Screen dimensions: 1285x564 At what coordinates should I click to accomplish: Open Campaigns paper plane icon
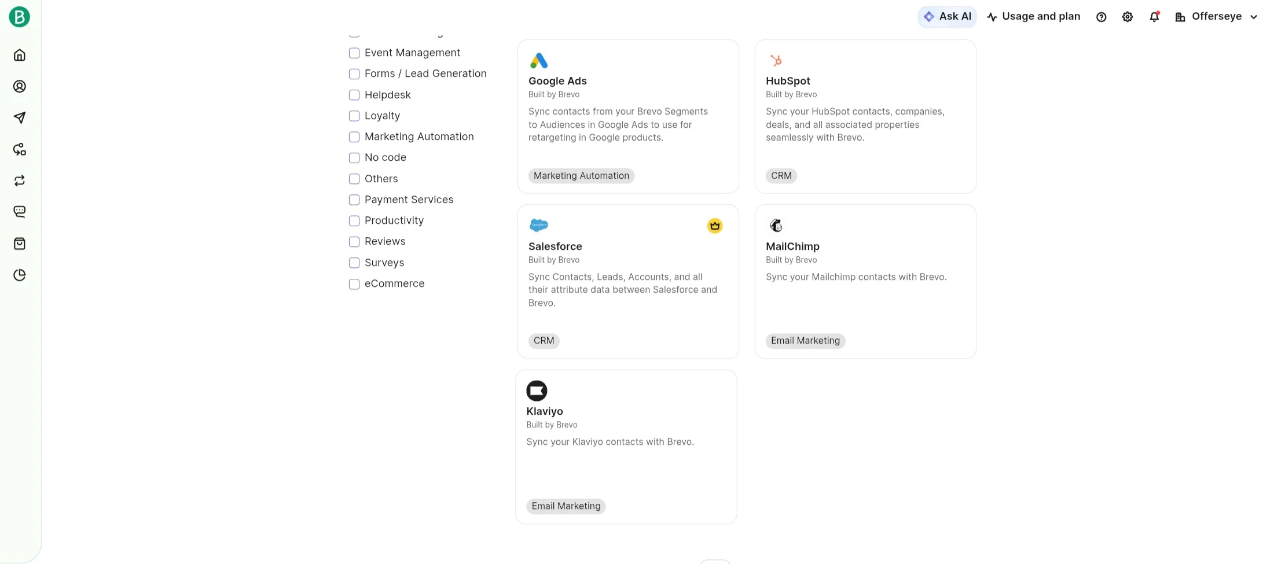20,118
